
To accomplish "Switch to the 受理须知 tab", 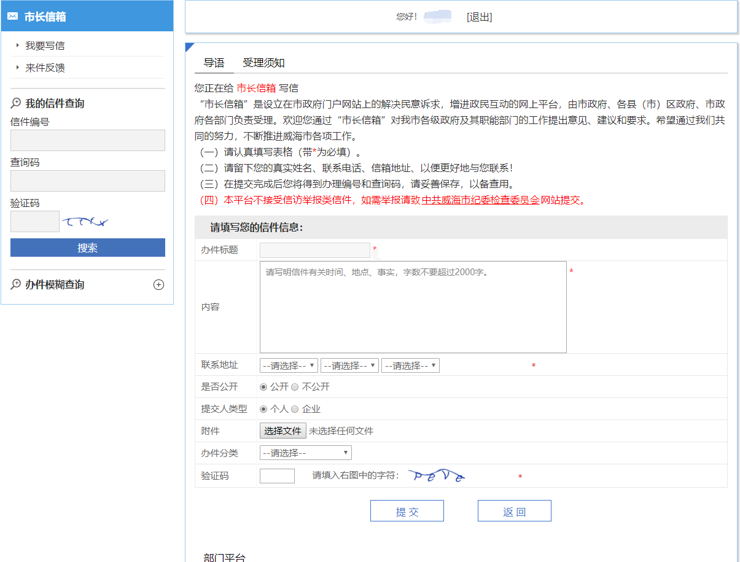I will point(263,63).
